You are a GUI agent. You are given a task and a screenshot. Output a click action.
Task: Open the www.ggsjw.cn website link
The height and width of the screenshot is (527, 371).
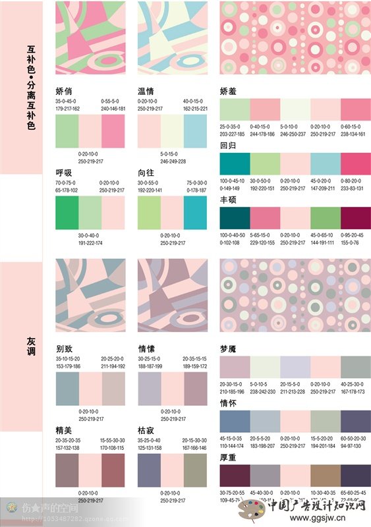tap(318, 518)
